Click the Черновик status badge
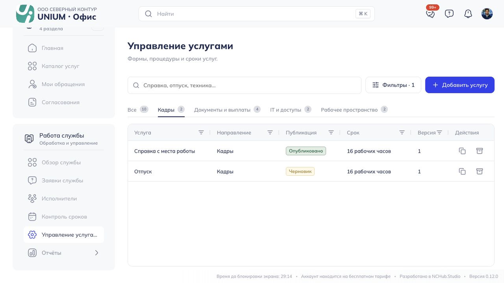The width and height of the screenshot is (504, 283). tap(300, 171)
